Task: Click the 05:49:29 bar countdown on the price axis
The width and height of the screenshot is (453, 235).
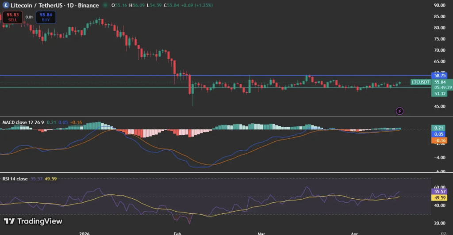Action: pyautogui.click(x=443, y=87)
